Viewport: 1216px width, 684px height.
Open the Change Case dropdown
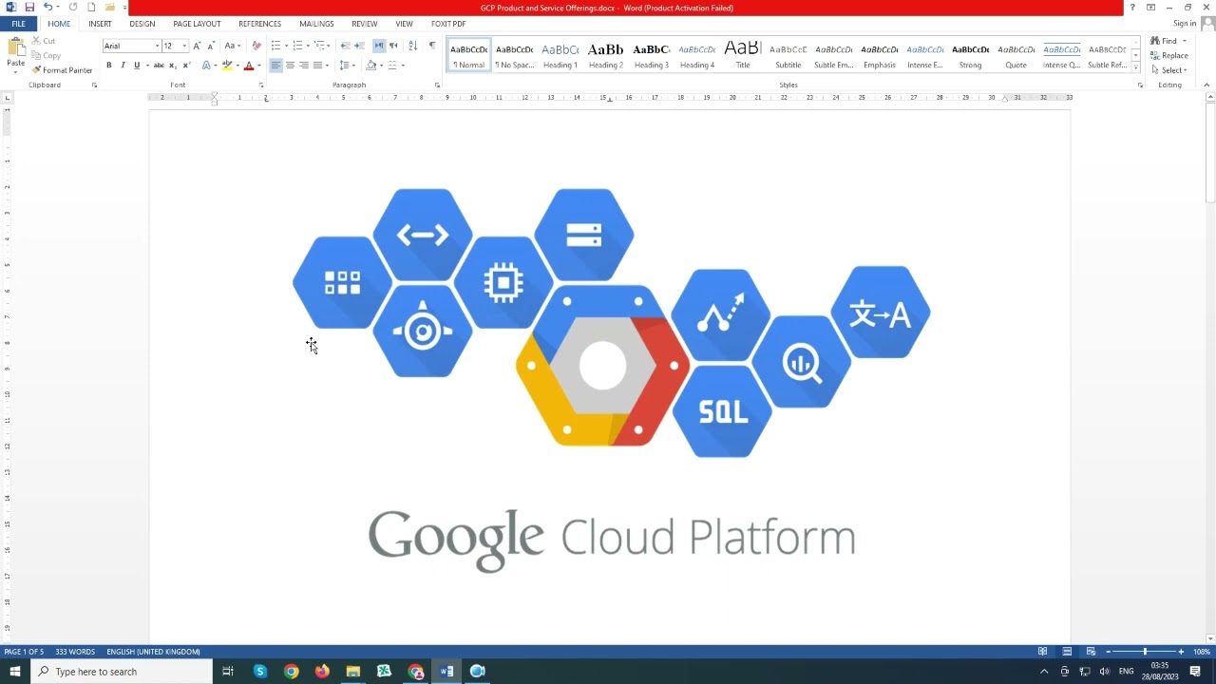click(231, 46)
